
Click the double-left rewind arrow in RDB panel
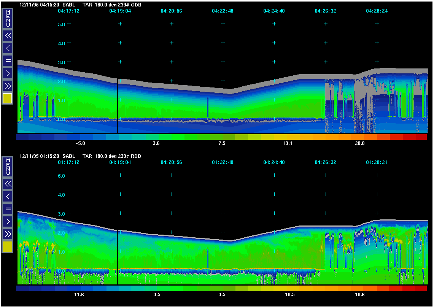(x=8, y=184)
